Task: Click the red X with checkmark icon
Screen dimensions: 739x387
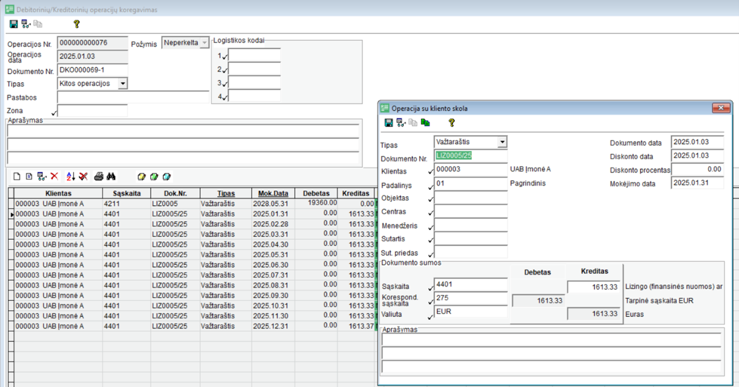Action: pos(83,176)
